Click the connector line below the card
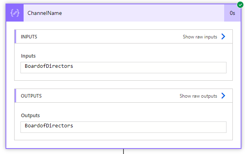245x154 pixels. tap(123, 152)
